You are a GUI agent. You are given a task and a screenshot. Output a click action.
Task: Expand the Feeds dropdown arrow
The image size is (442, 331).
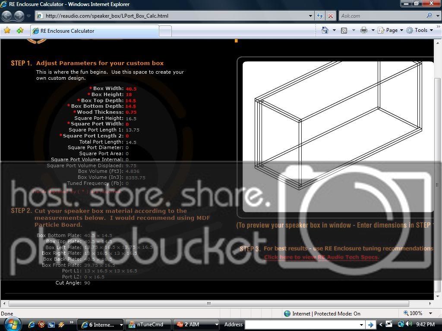(354, 30)
